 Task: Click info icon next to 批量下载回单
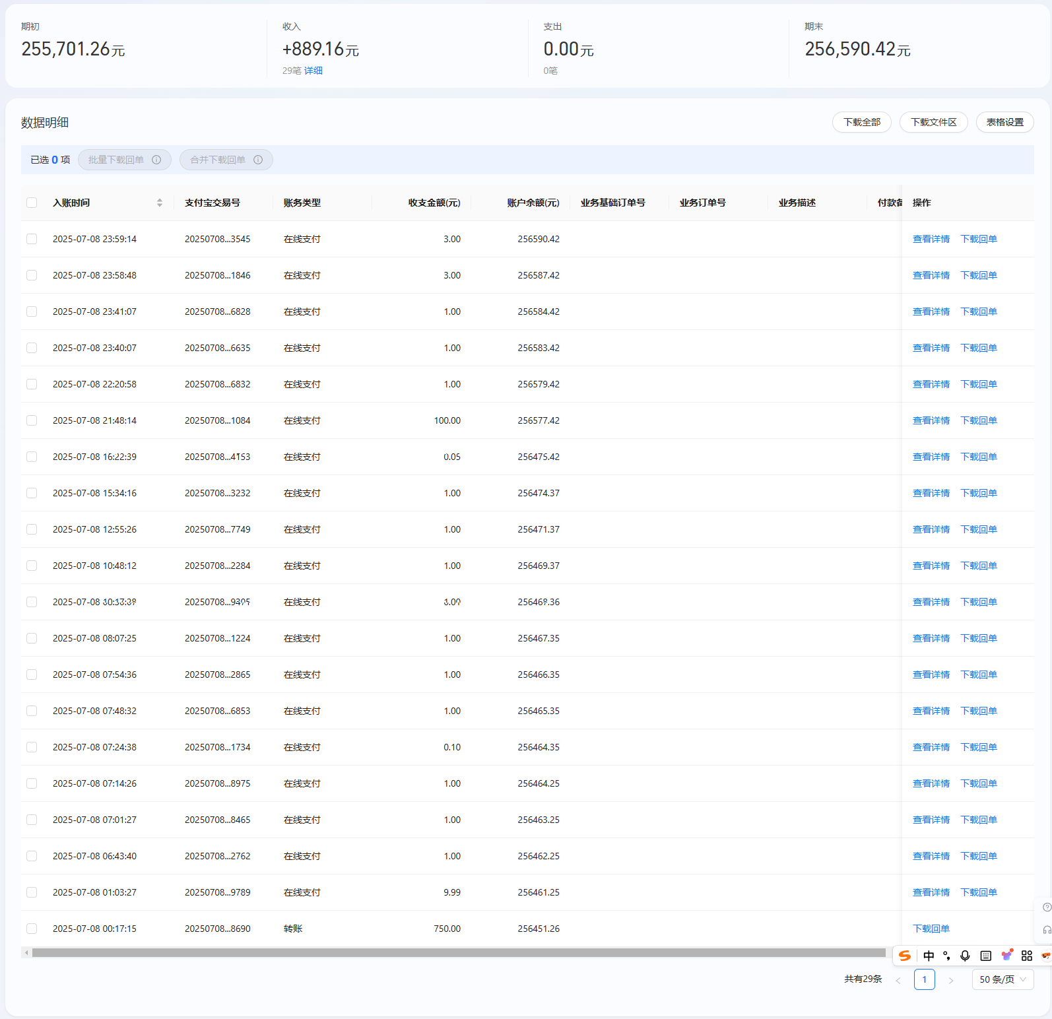tap(156, 160)
